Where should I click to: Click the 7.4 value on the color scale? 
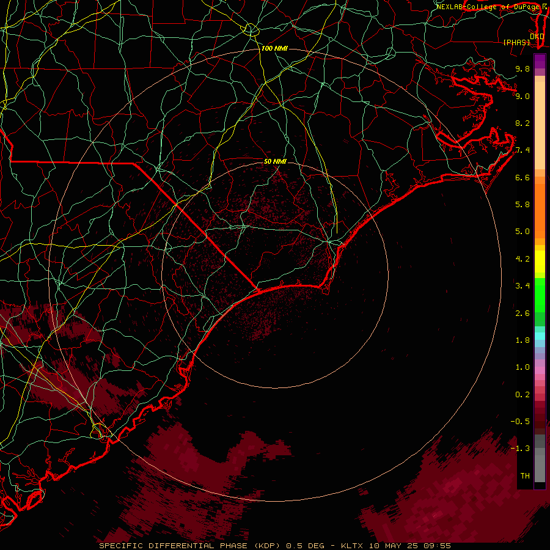[522, 150]
